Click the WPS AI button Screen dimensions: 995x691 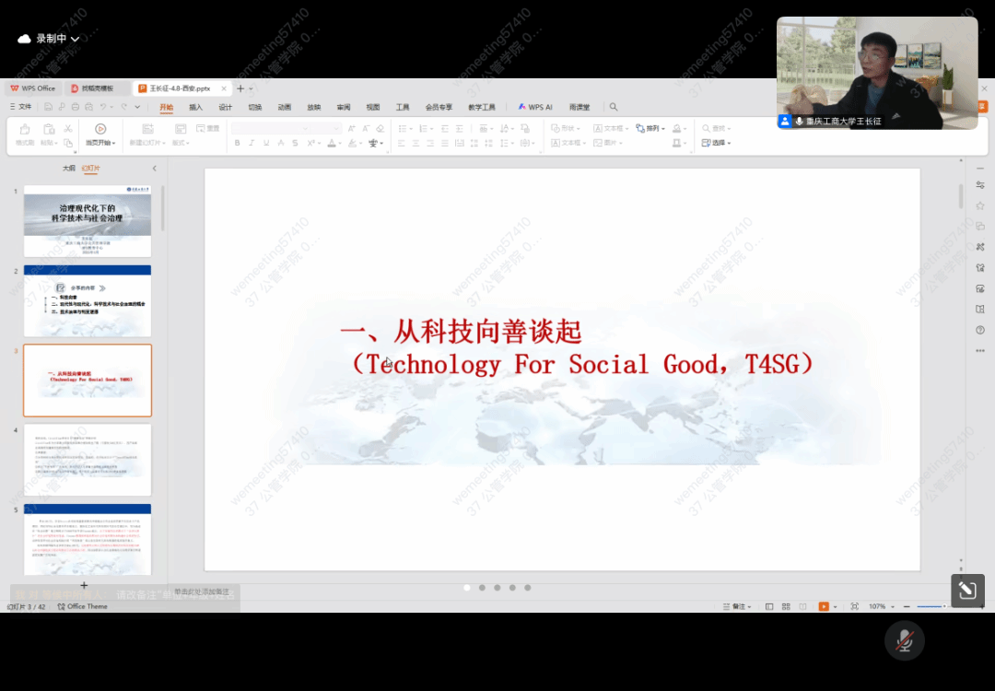tap(535, 107)
